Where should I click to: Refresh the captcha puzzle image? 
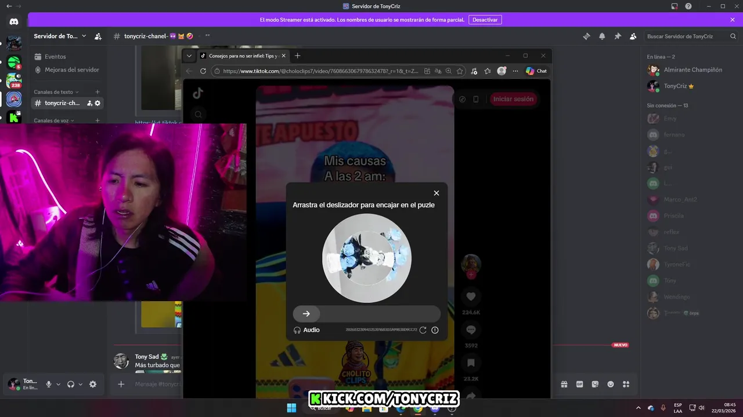(423, 330)
